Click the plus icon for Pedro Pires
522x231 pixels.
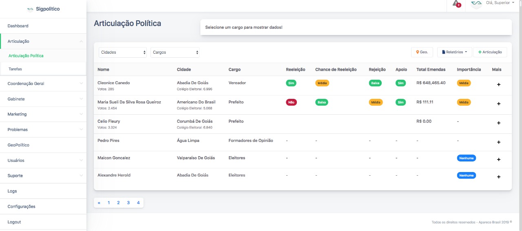(498, 142)
